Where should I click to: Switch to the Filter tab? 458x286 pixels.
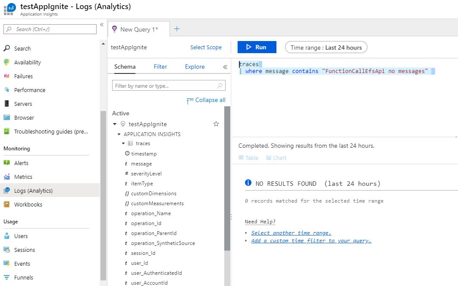pos(160,67)
